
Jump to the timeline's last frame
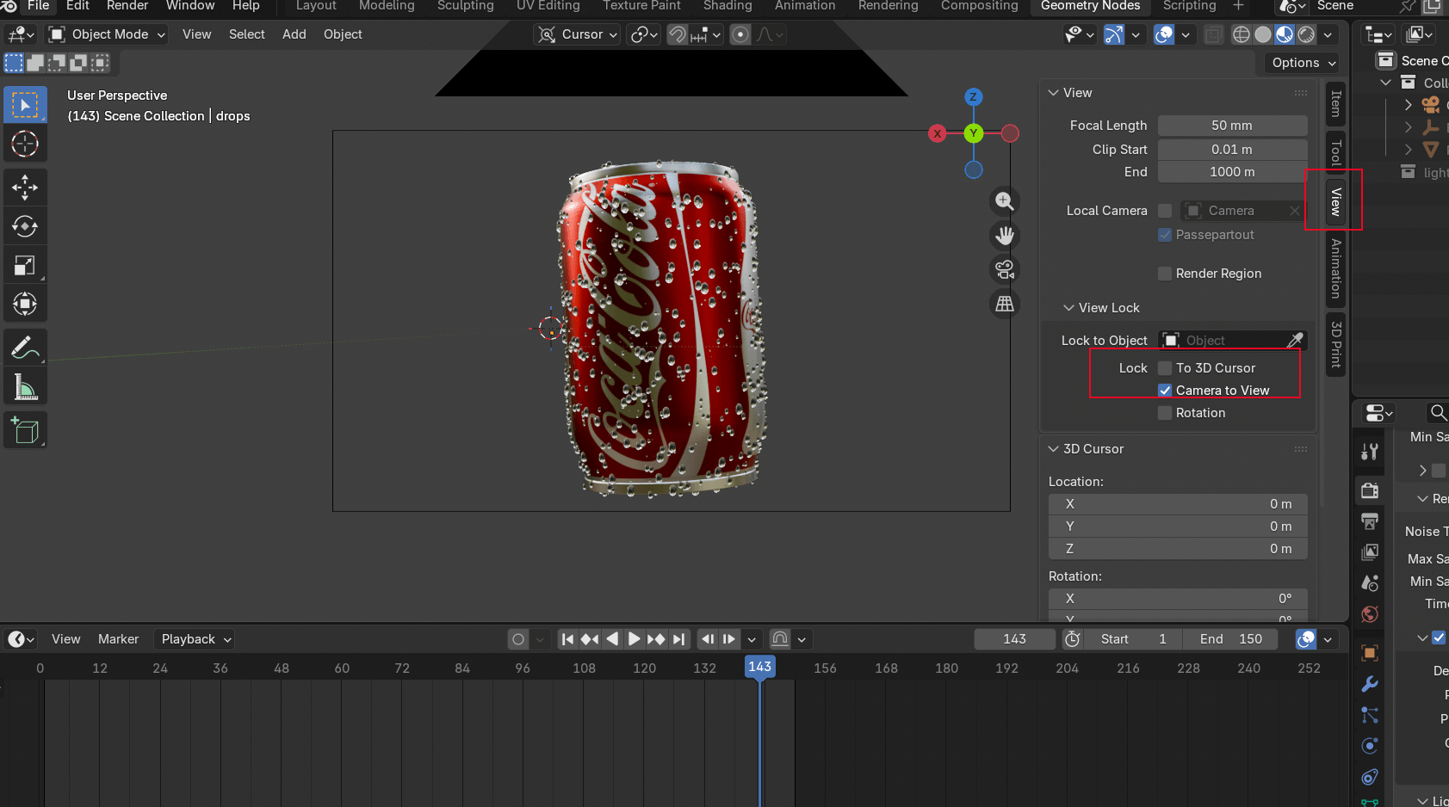[x=679, y=639]
